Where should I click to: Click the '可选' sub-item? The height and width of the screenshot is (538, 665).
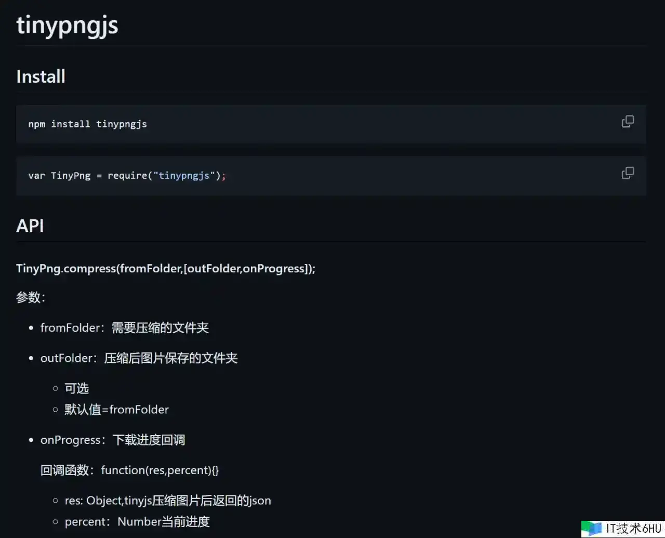[x=77, y=388]
